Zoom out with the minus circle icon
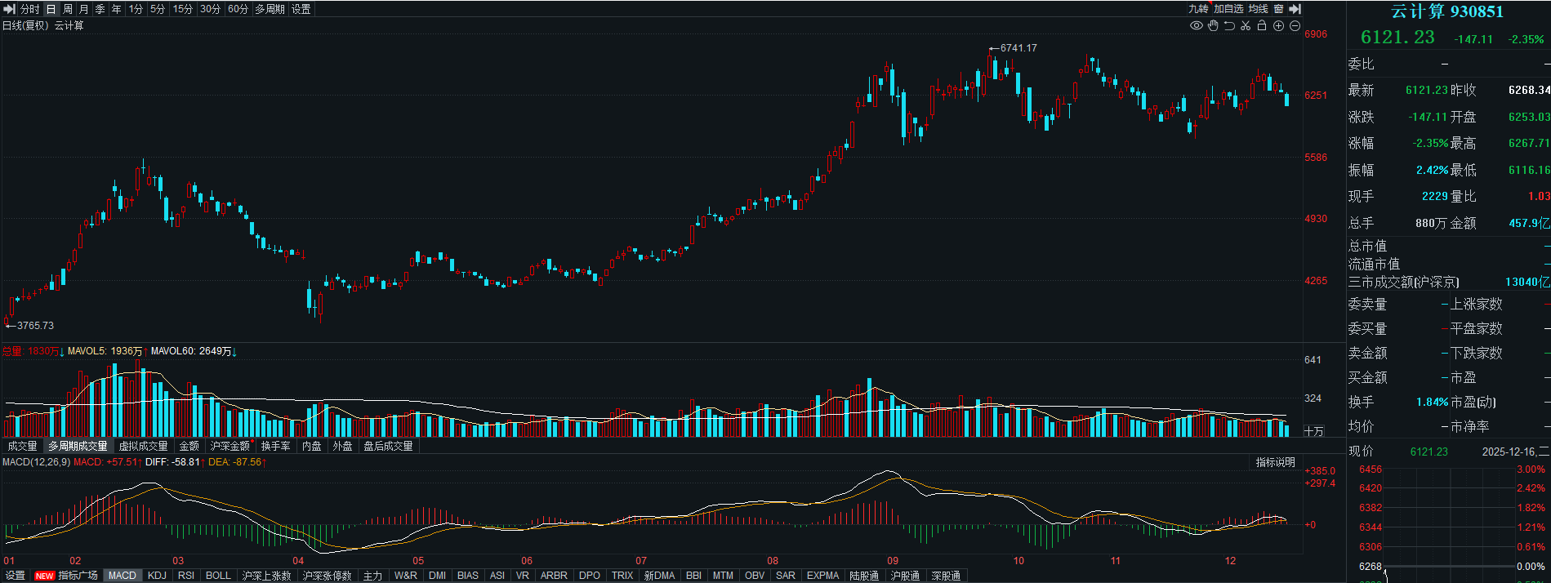1551x583 pixels. point(1295,26)
